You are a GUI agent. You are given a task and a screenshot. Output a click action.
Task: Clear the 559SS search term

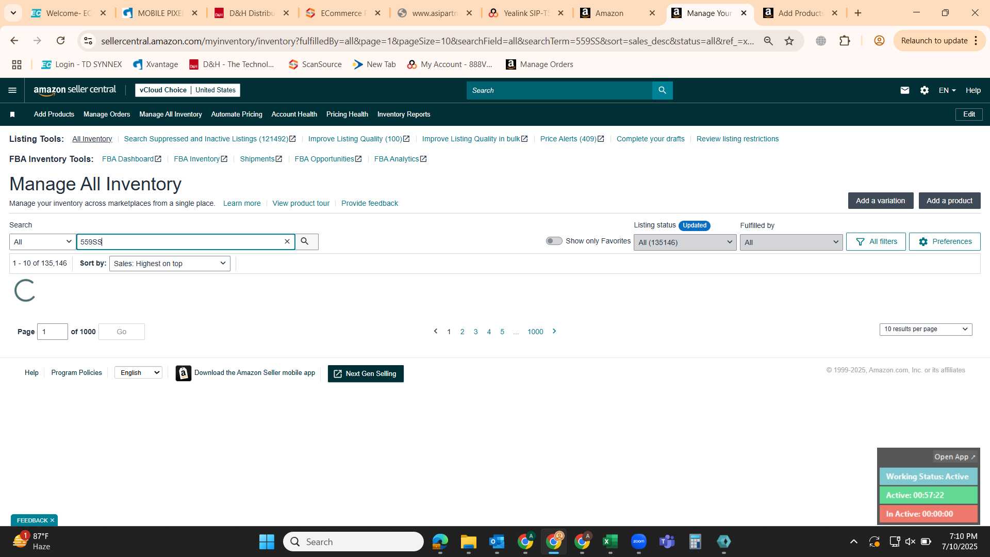(x=287, y=241)
